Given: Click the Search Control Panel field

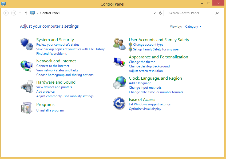Looking at the screenshot, I should (192, 13).
